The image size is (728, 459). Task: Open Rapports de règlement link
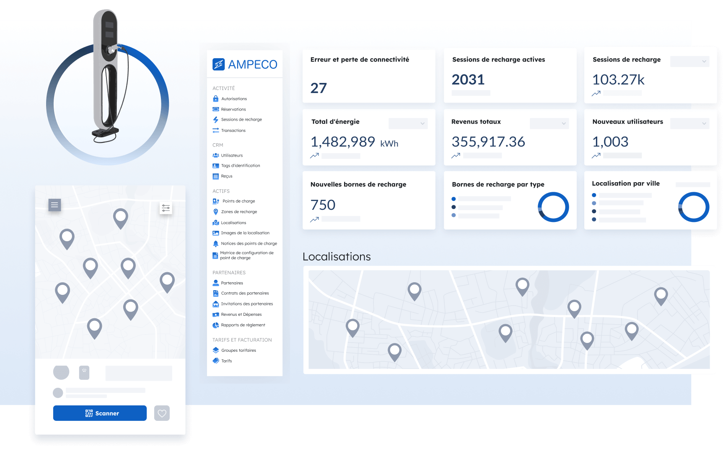[x=243, y=325]
